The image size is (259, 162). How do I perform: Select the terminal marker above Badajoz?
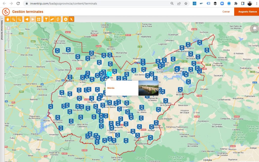point(70,77)
